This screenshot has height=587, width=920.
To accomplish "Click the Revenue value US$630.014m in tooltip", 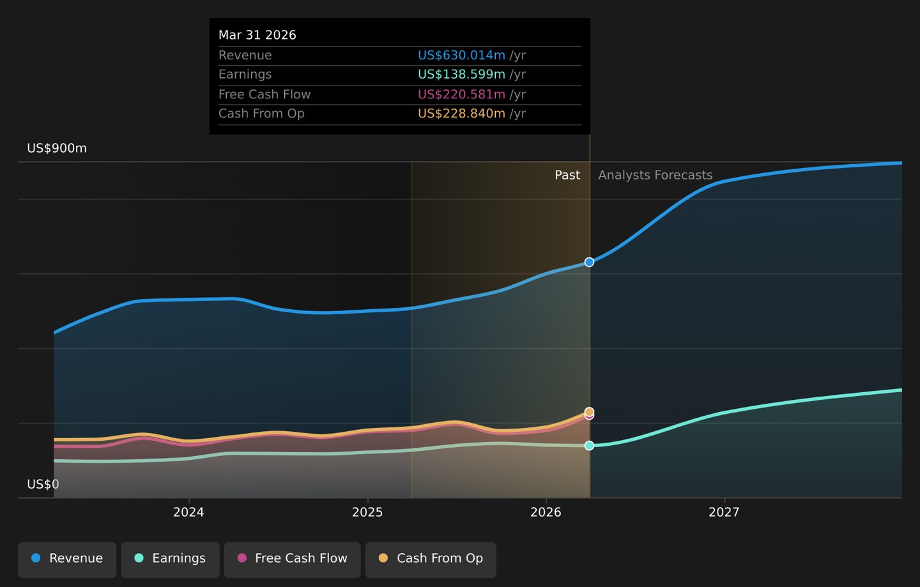I will coord(461,56).
